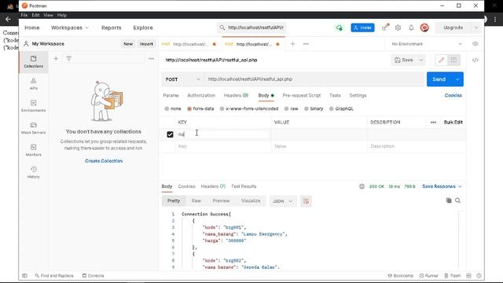
Task: Add a new request tab with plus
Action: tap(292, 44)
